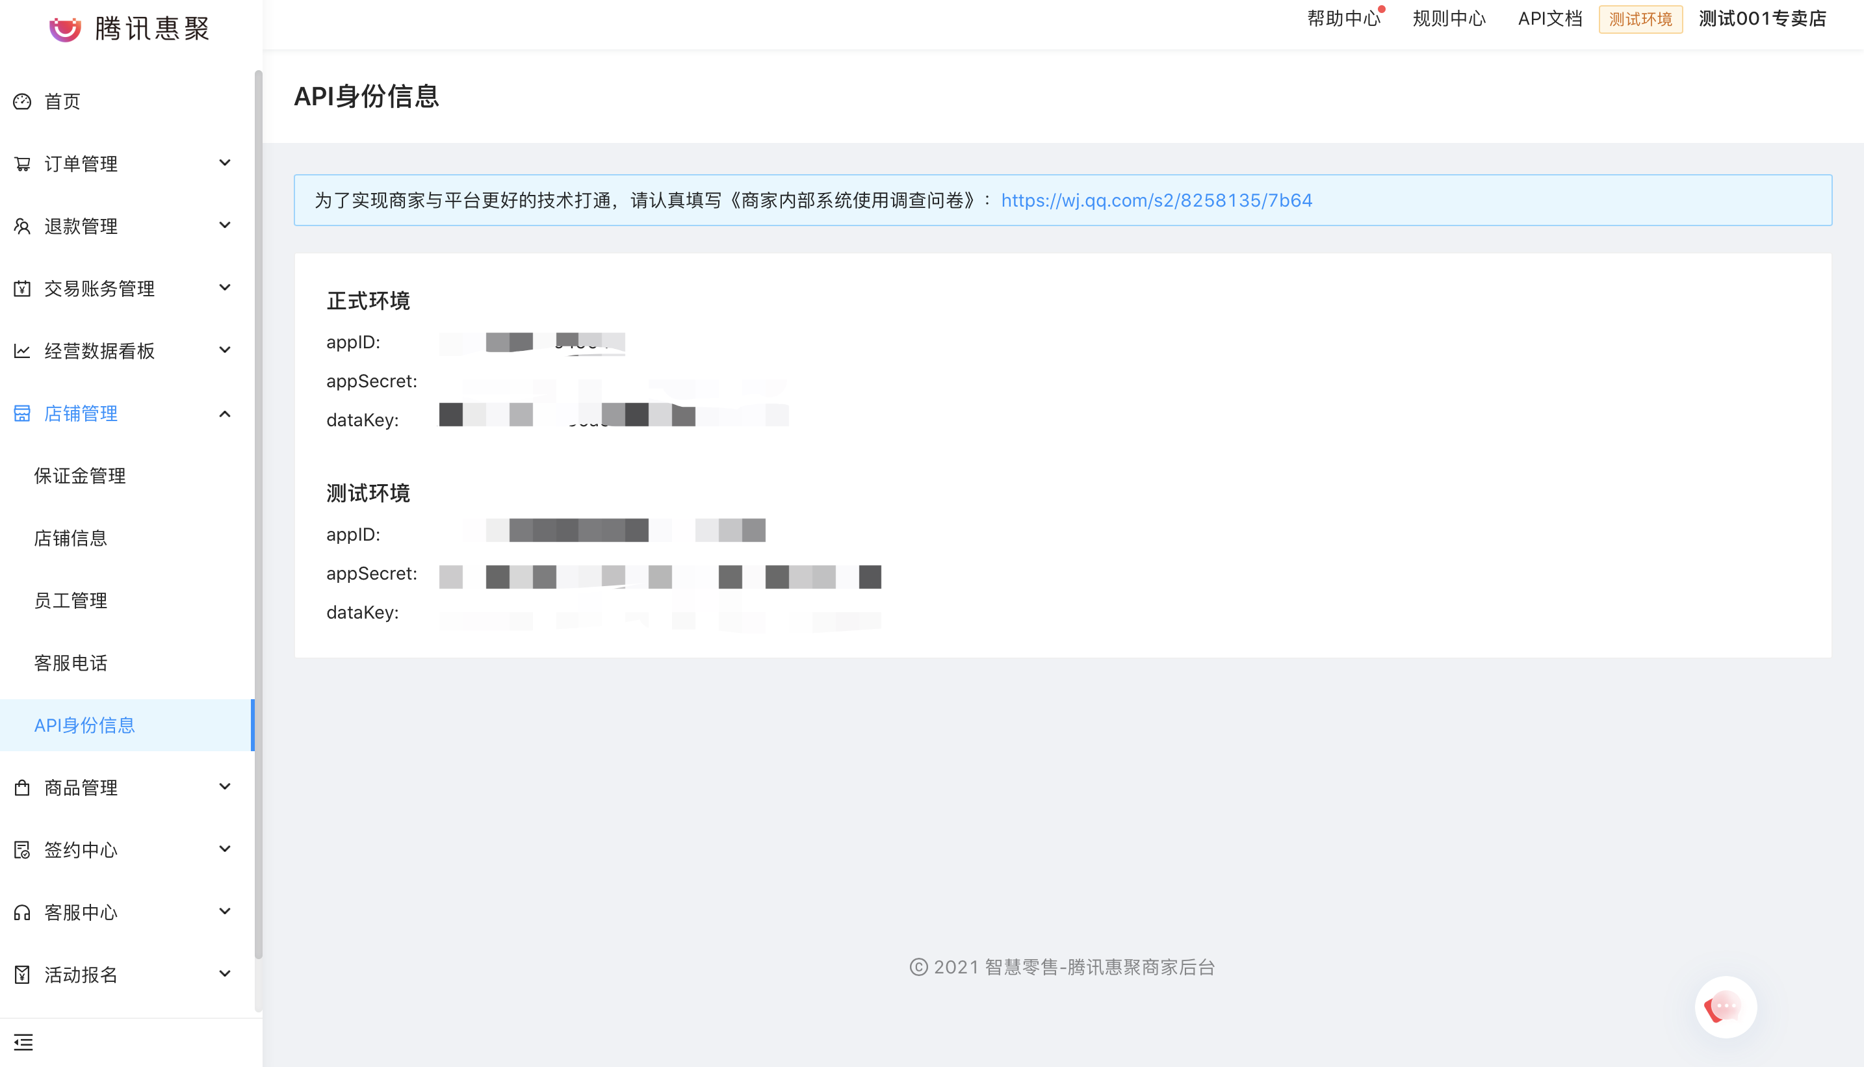1864x1067 pixels.
Task: Collapse the 店铺管理 chevron
Action: tap(225, 414)
